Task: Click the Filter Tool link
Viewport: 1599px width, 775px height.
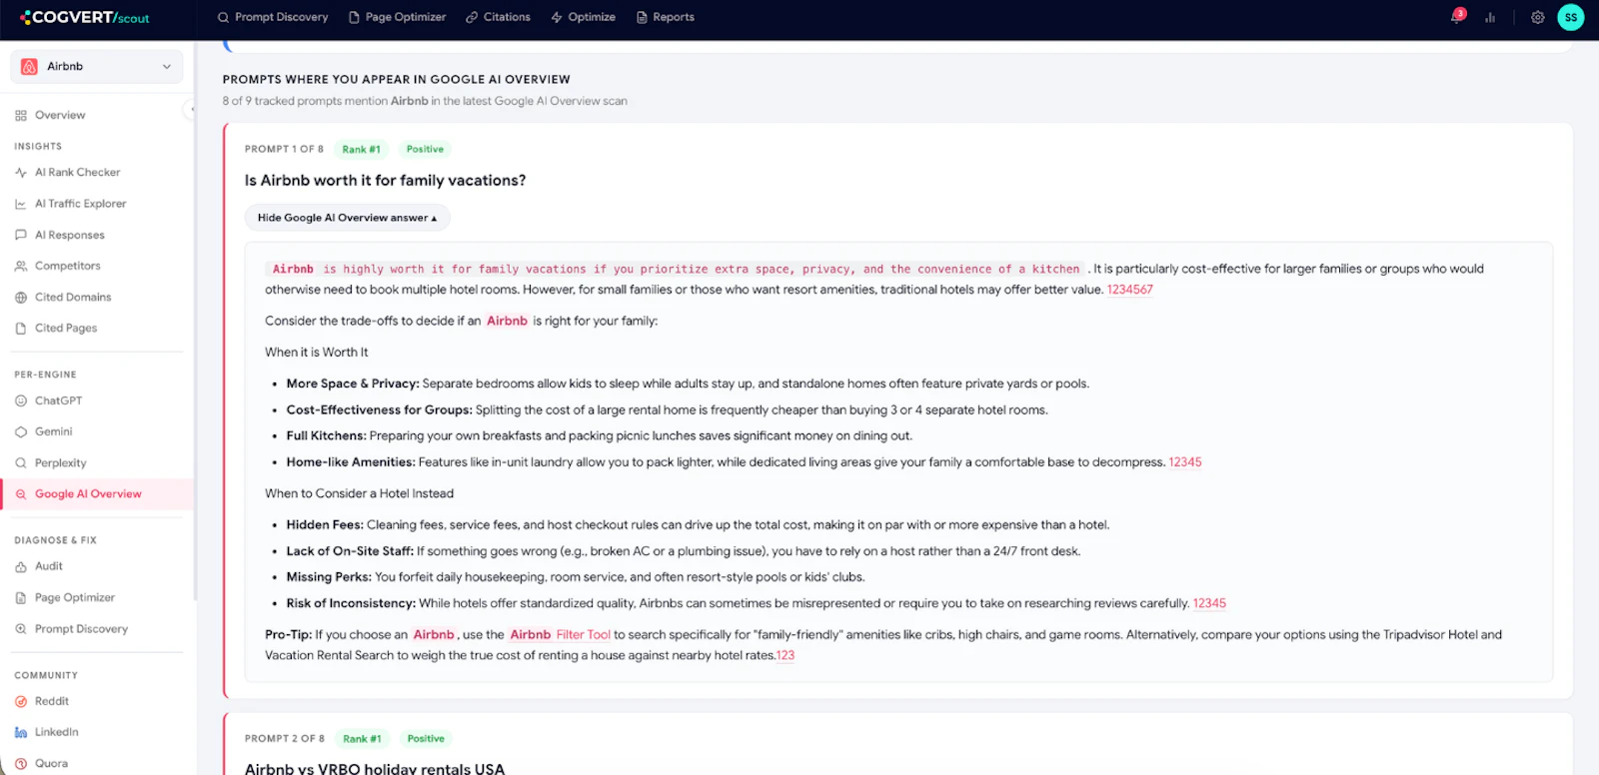Action: (x=583, y=634)
